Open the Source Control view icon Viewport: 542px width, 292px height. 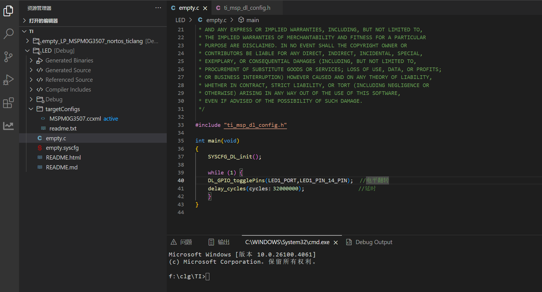pyautogui.click(x=8, y=57)
